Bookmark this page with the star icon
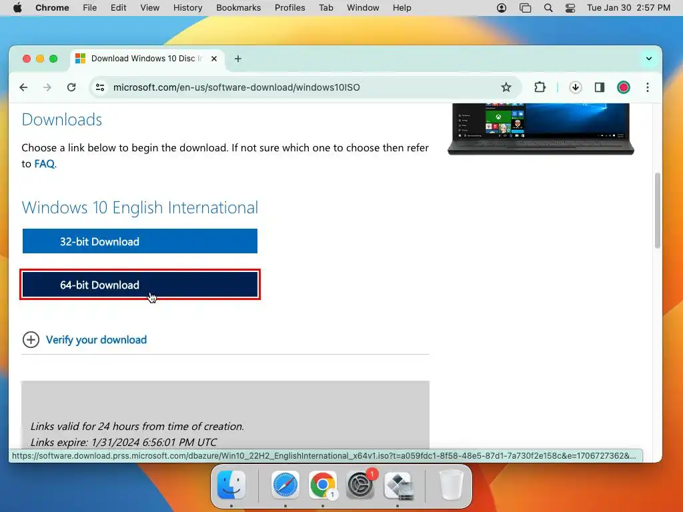Viewport: 683px width, 512px height. coord(506,87)
